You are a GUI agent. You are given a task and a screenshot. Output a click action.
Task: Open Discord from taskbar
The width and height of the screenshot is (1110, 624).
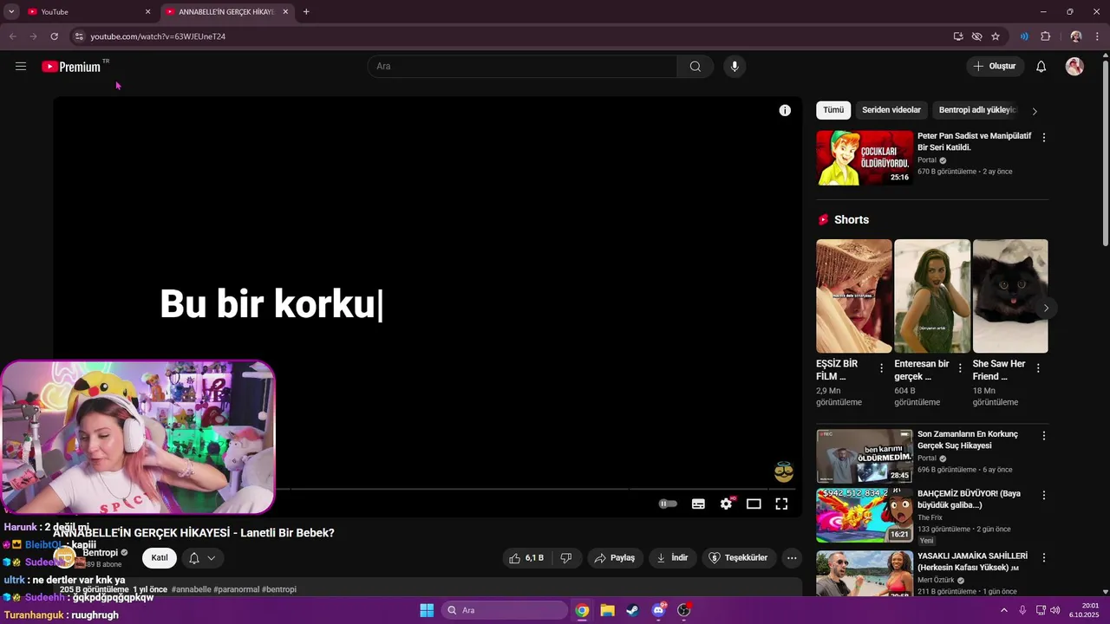tap(658, 610)
